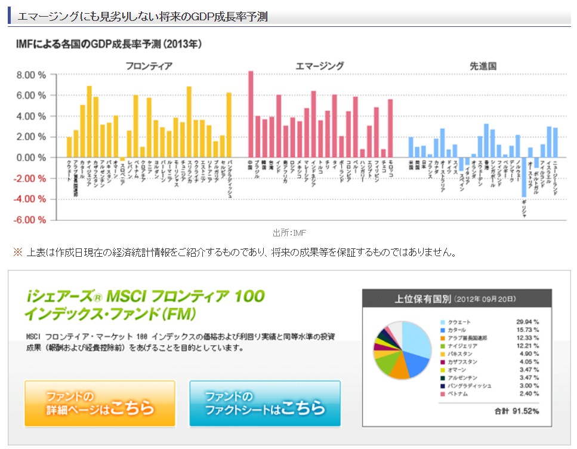Click the アラブ首長国連邦 orange legend swatch
The height and width of the screenshot is (449, 577).
(443, 338)
